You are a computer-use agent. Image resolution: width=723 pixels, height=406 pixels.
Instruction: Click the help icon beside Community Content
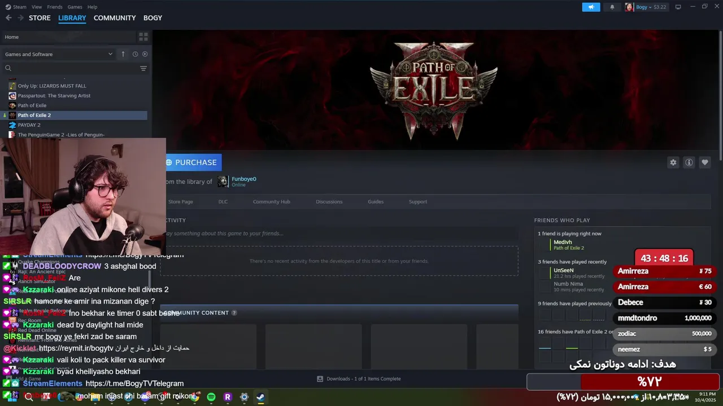pyautogui.click(x=234, y=313)
